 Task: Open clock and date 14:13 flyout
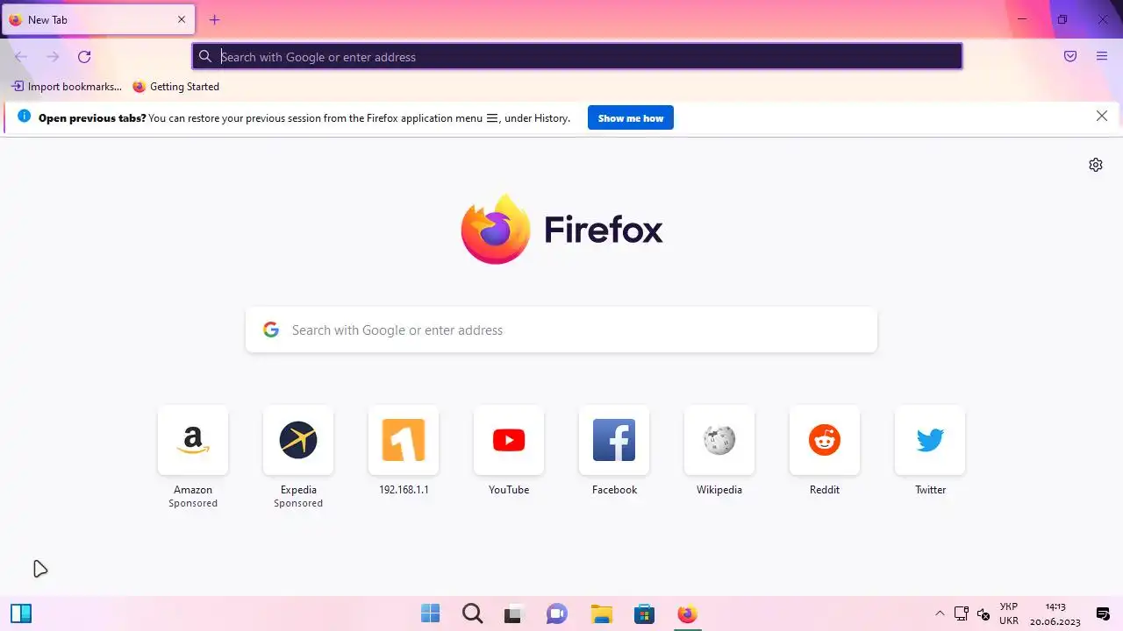(1055, 613)
